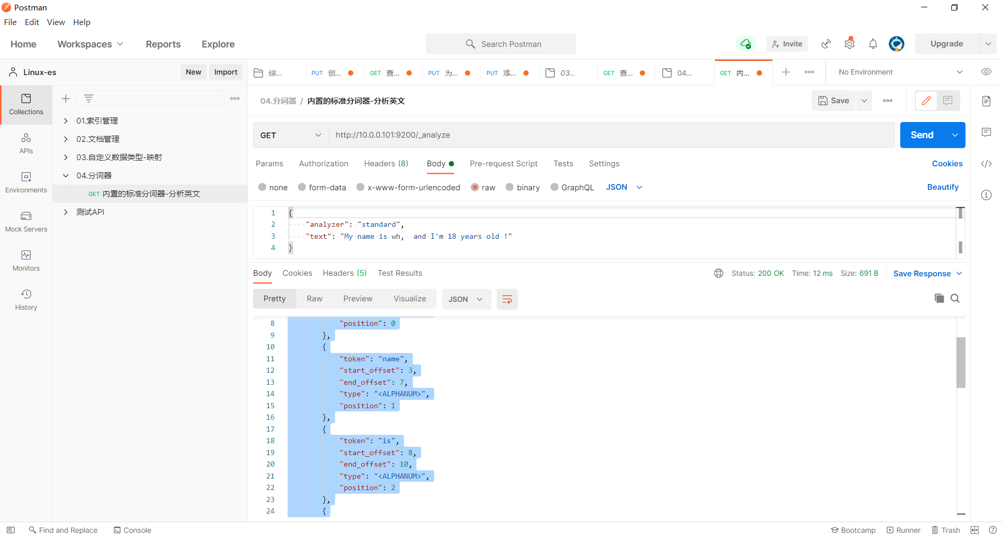Collapse the 04.分词器 collection
Image resolution: width=1002 pixels, height=537 pixels.
[x=66, y=176]
